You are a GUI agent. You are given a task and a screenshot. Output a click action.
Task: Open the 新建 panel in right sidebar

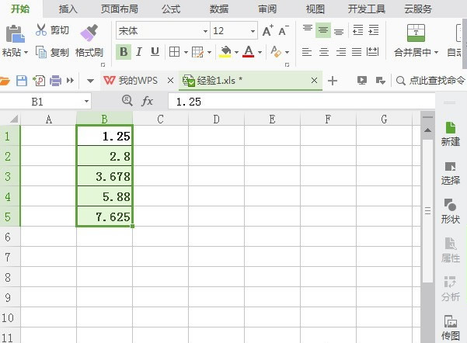tap(450, 133)
